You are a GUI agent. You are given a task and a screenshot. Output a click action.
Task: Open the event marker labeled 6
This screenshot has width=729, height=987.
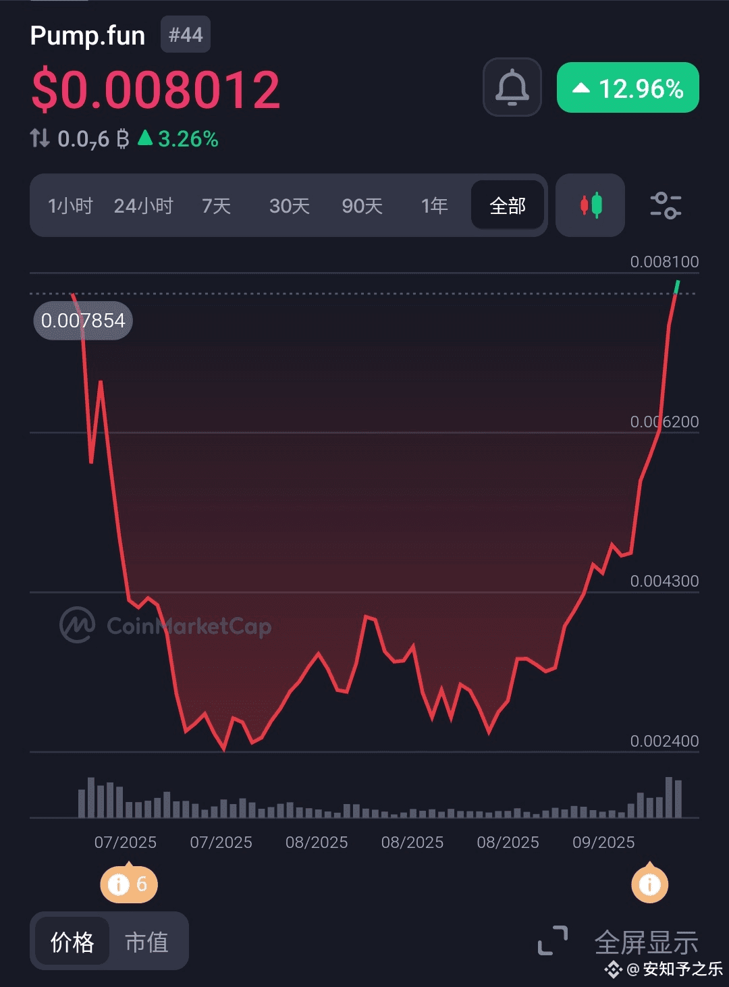129,884
